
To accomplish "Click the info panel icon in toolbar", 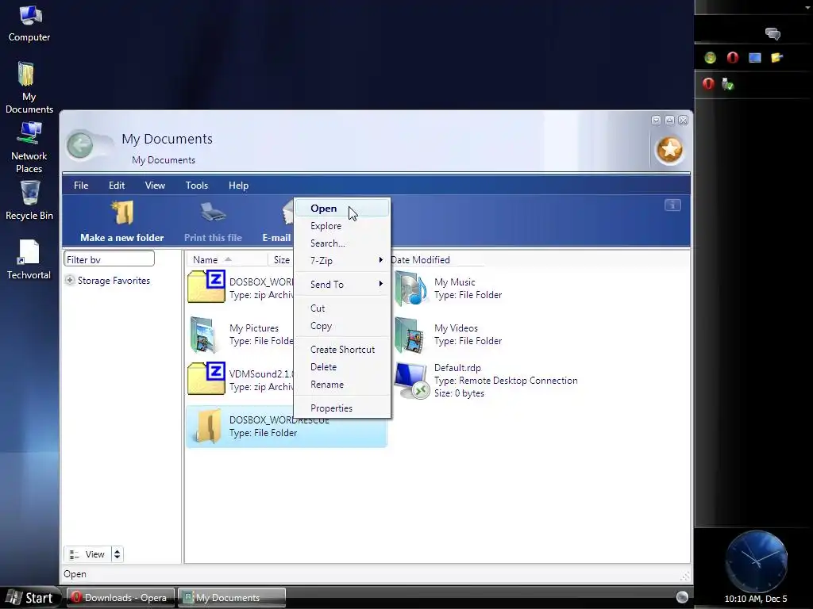I will pyautogui.click(x=672, y=205).
